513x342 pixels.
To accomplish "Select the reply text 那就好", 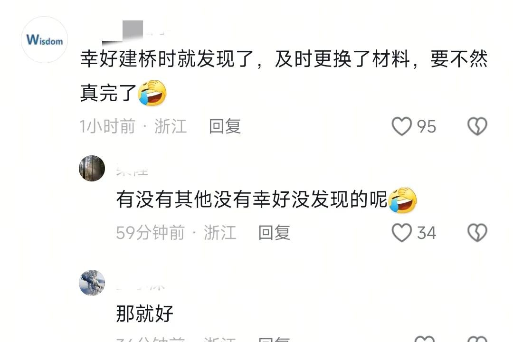I will [x=144, y=313].
